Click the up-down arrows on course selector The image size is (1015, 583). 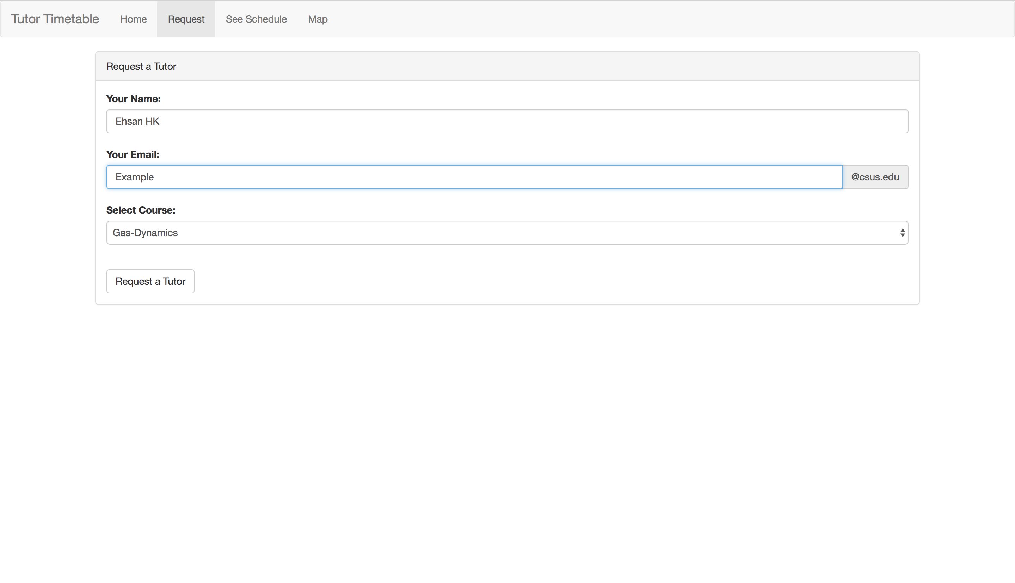(902, 232)
